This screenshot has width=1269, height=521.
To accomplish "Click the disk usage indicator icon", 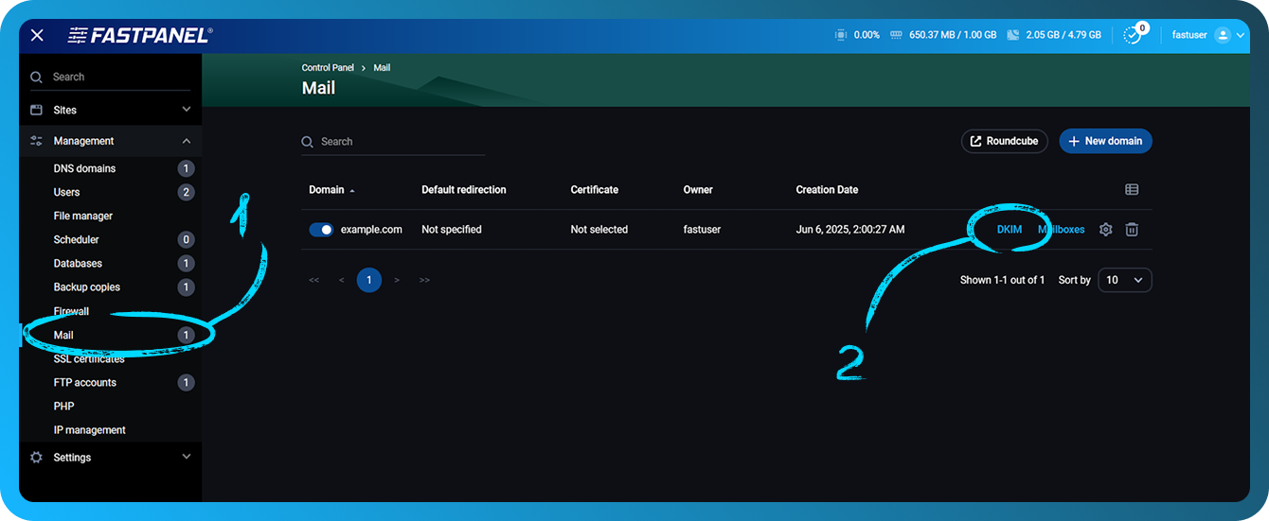I will pos(1012,35).
